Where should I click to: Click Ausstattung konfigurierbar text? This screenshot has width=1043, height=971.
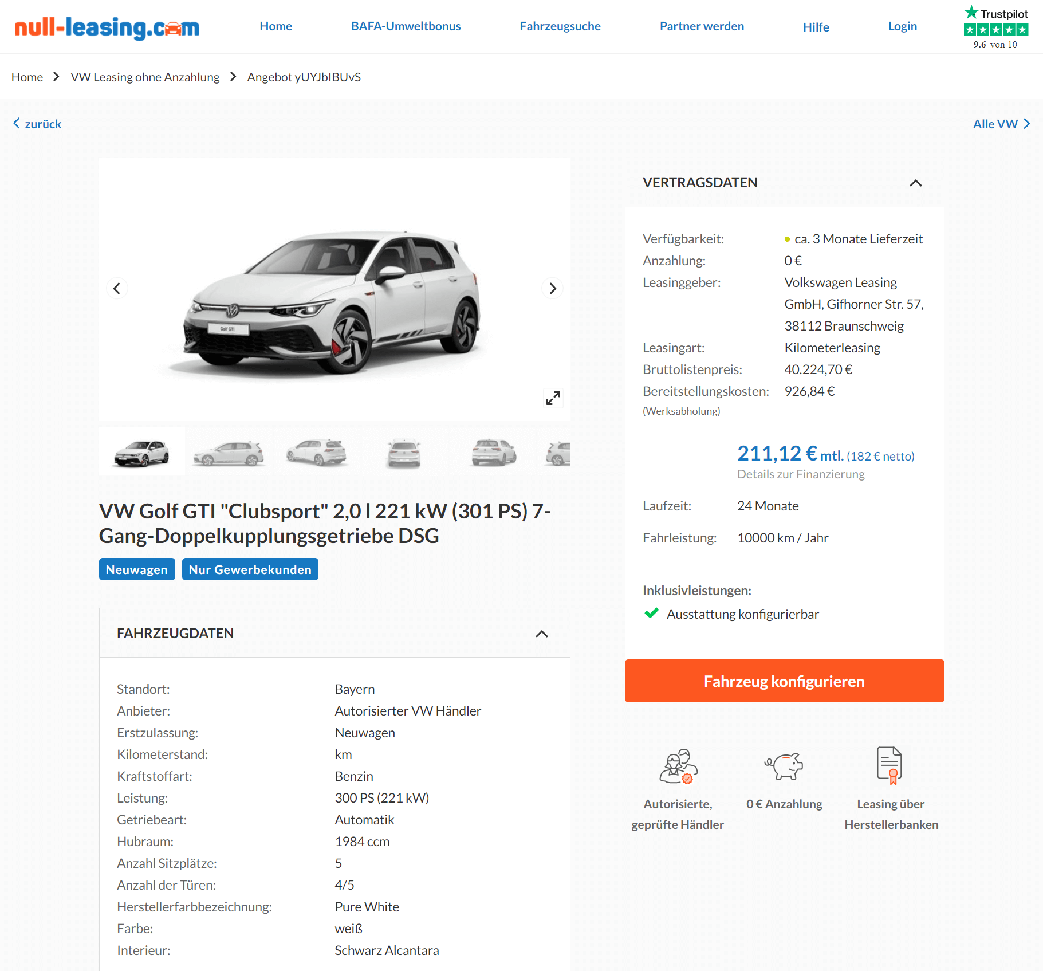coord(743,614)
